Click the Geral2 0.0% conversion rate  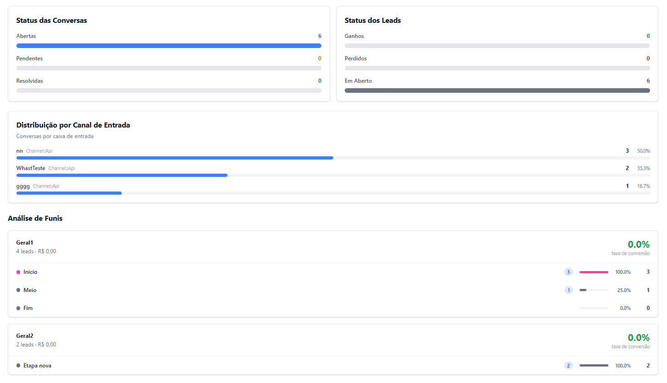tap(638, 338)
